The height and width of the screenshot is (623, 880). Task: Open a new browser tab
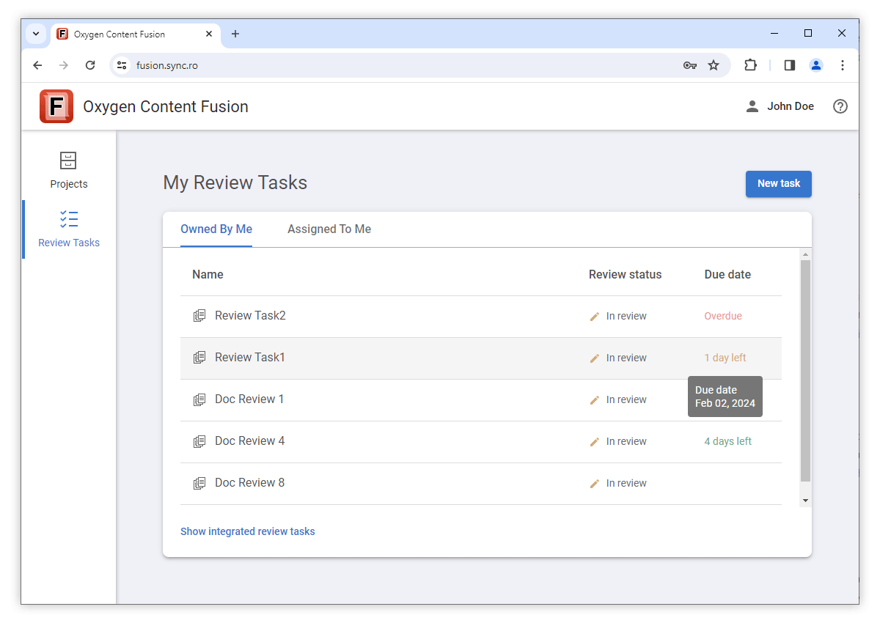235,34
